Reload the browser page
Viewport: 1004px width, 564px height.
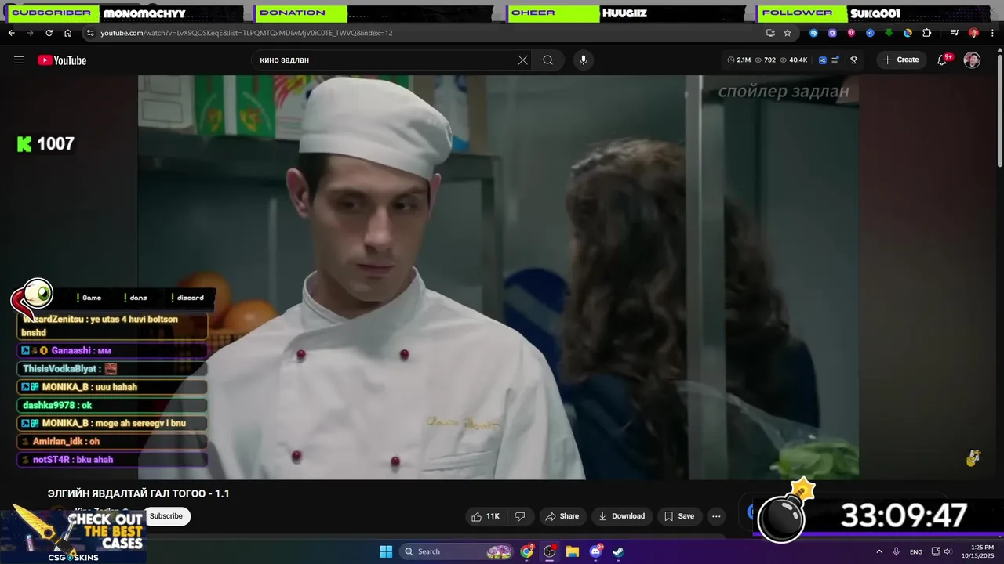click(49, 33)
